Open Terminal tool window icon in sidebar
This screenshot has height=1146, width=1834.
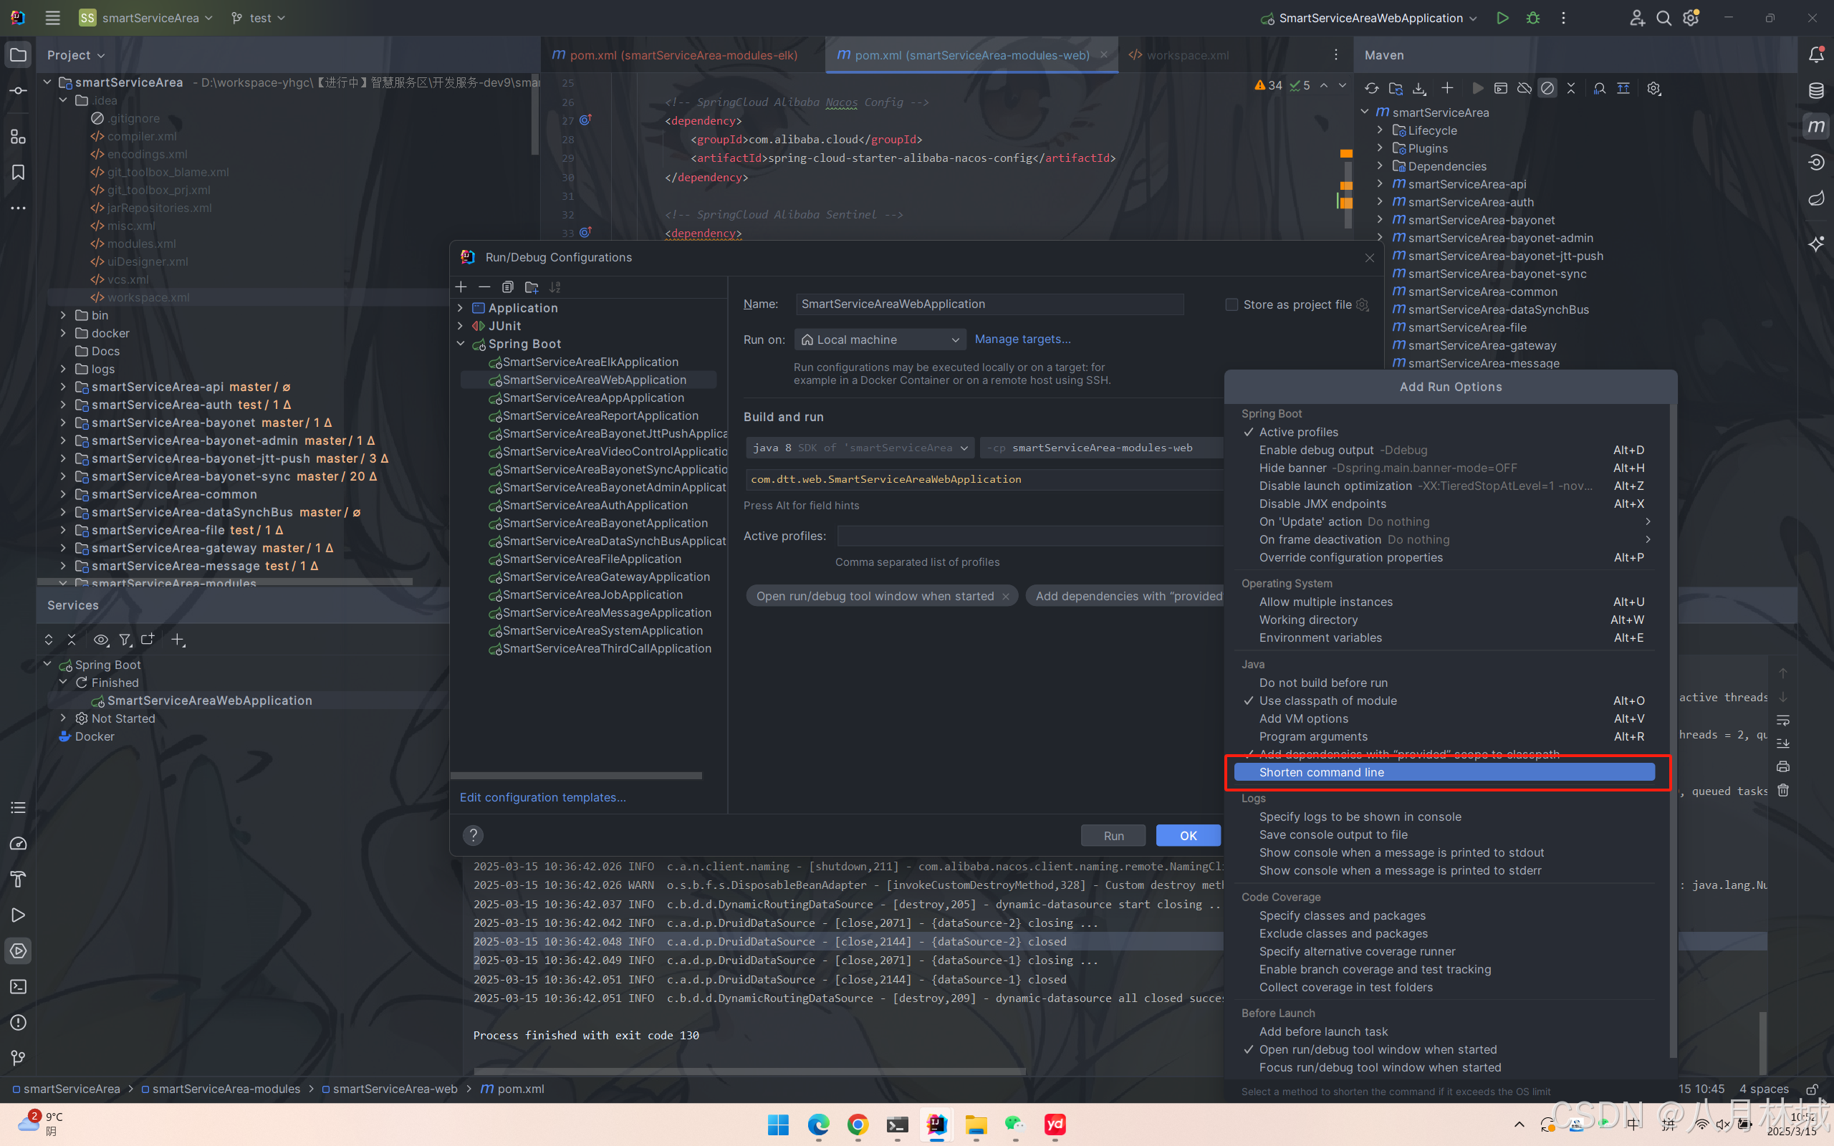(x=18, y=987)
